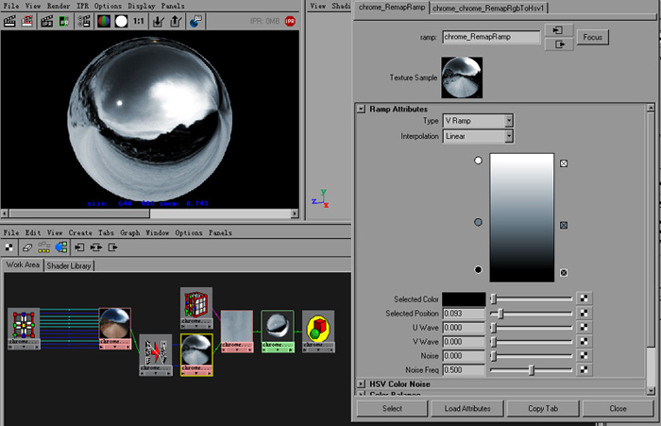This screenshot has height=426, width=661.
Task: Select the yellow-highlighted ramp node
Action: [196, 351]
